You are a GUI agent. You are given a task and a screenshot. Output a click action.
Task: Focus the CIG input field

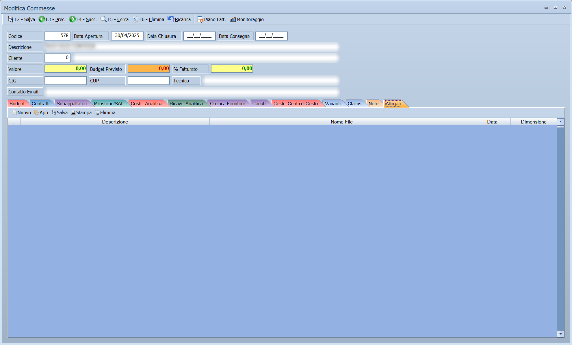tap(66, 80)
